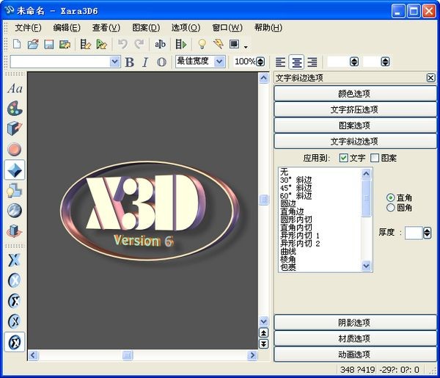This screenshot has width=440, height=378.
Task: Open color options via the palette icon
Action: pyautogui.click(x=15, y=109)
